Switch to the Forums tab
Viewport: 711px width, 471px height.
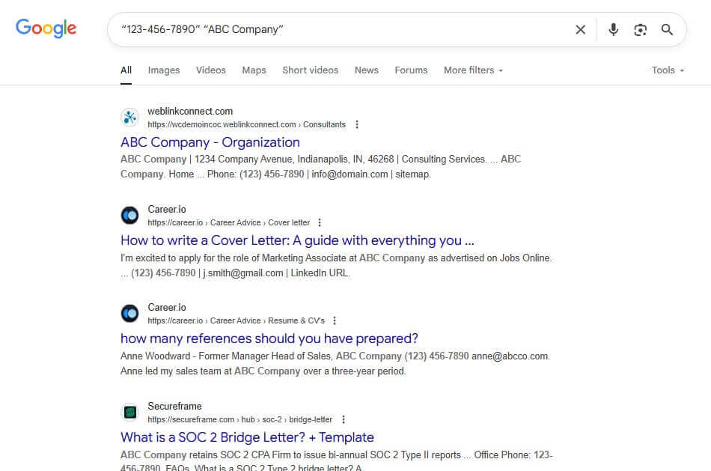411,70
